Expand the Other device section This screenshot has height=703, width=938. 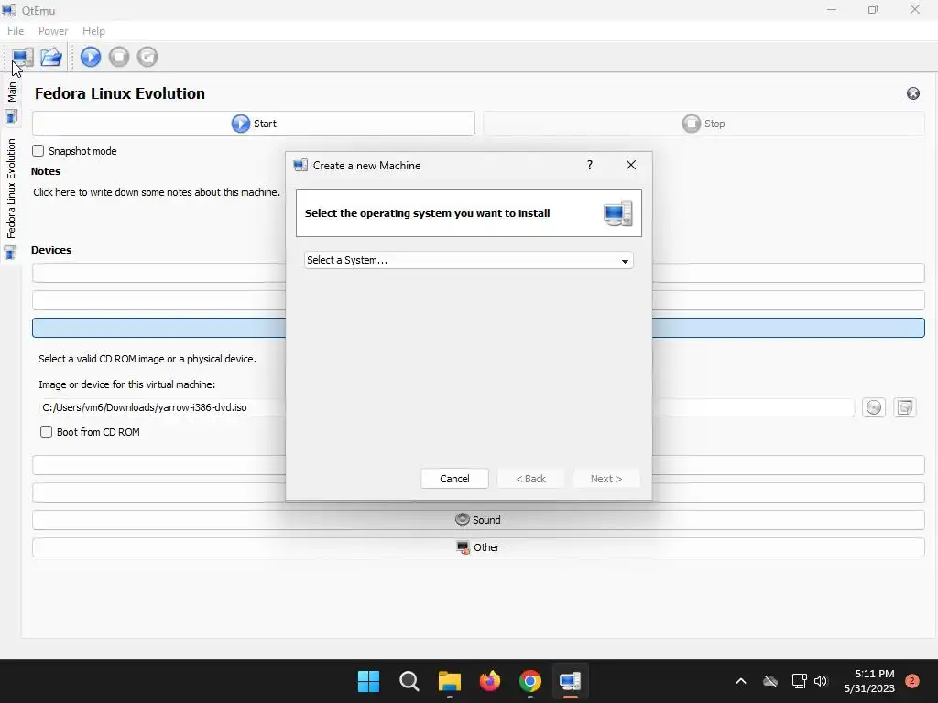tap(478, 547)
